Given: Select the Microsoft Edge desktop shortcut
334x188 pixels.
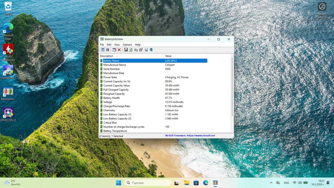Looking at the screenshot, I should [x=8, y=31].
